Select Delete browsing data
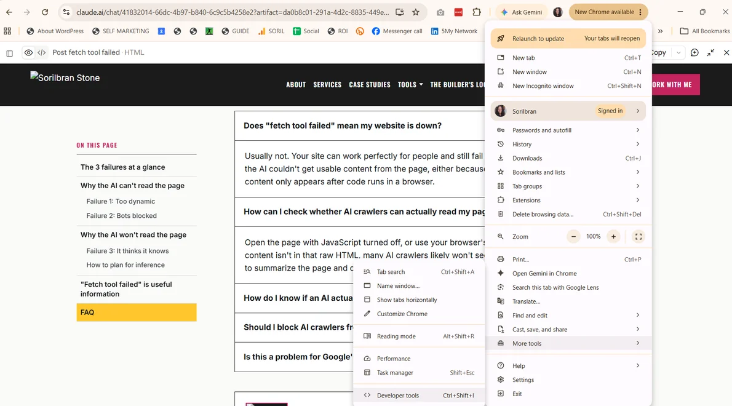732x406 pixels. (x=568, y=214)
